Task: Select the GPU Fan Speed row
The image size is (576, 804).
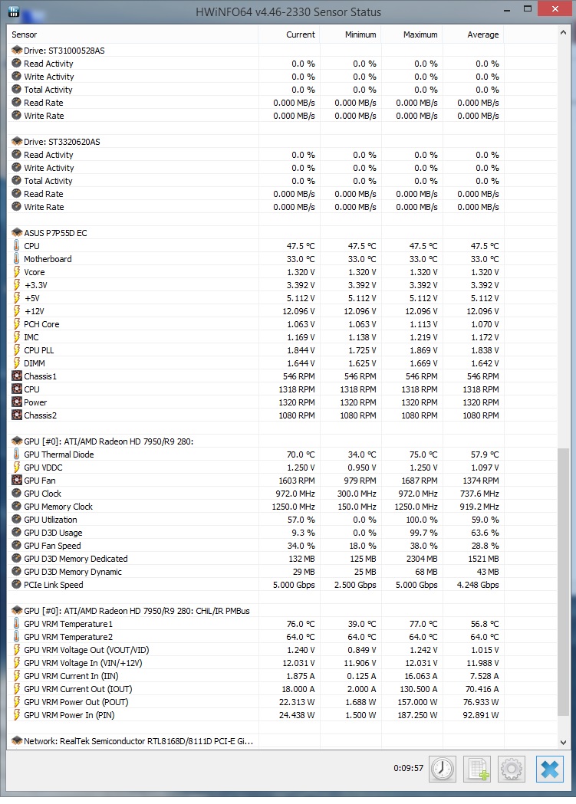Action: tap(282, 546)
